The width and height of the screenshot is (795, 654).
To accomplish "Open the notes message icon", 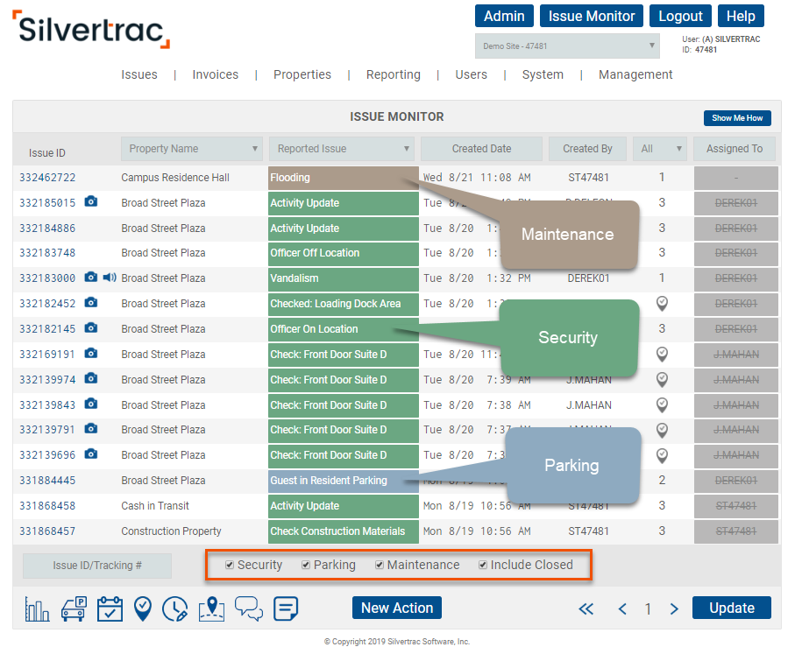I will pyautogui.click(x=286, y=608).
